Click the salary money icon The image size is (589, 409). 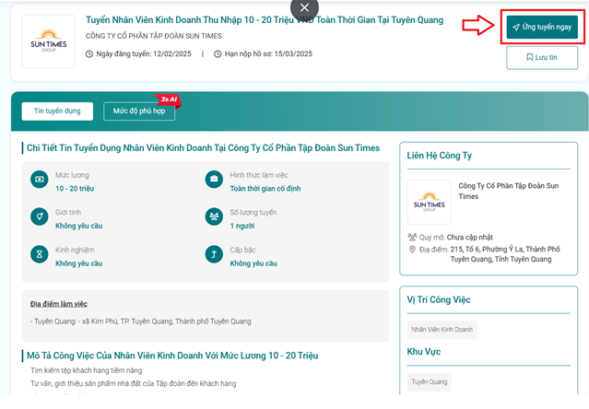(39, 180)
